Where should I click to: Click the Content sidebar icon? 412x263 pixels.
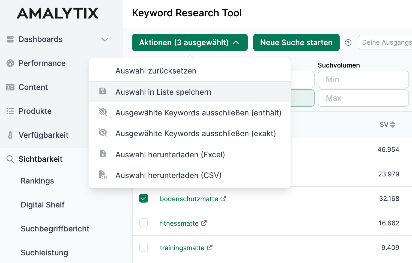point(10,87)
